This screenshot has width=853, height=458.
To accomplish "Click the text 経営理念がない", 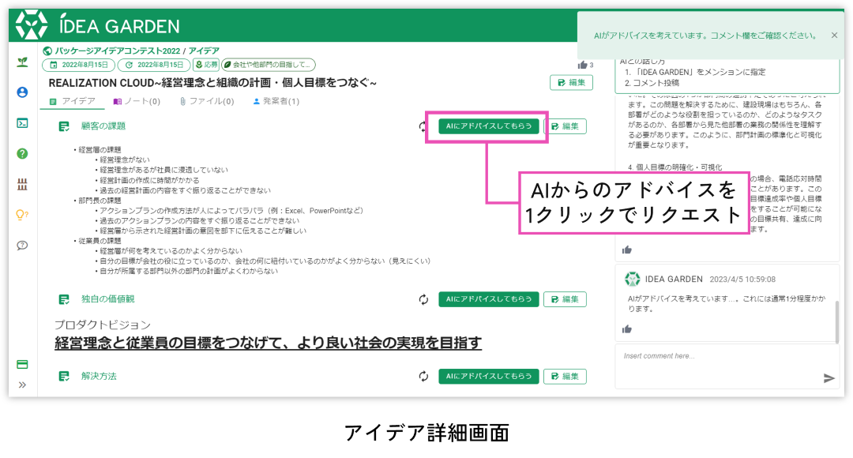I will (125, 160).
